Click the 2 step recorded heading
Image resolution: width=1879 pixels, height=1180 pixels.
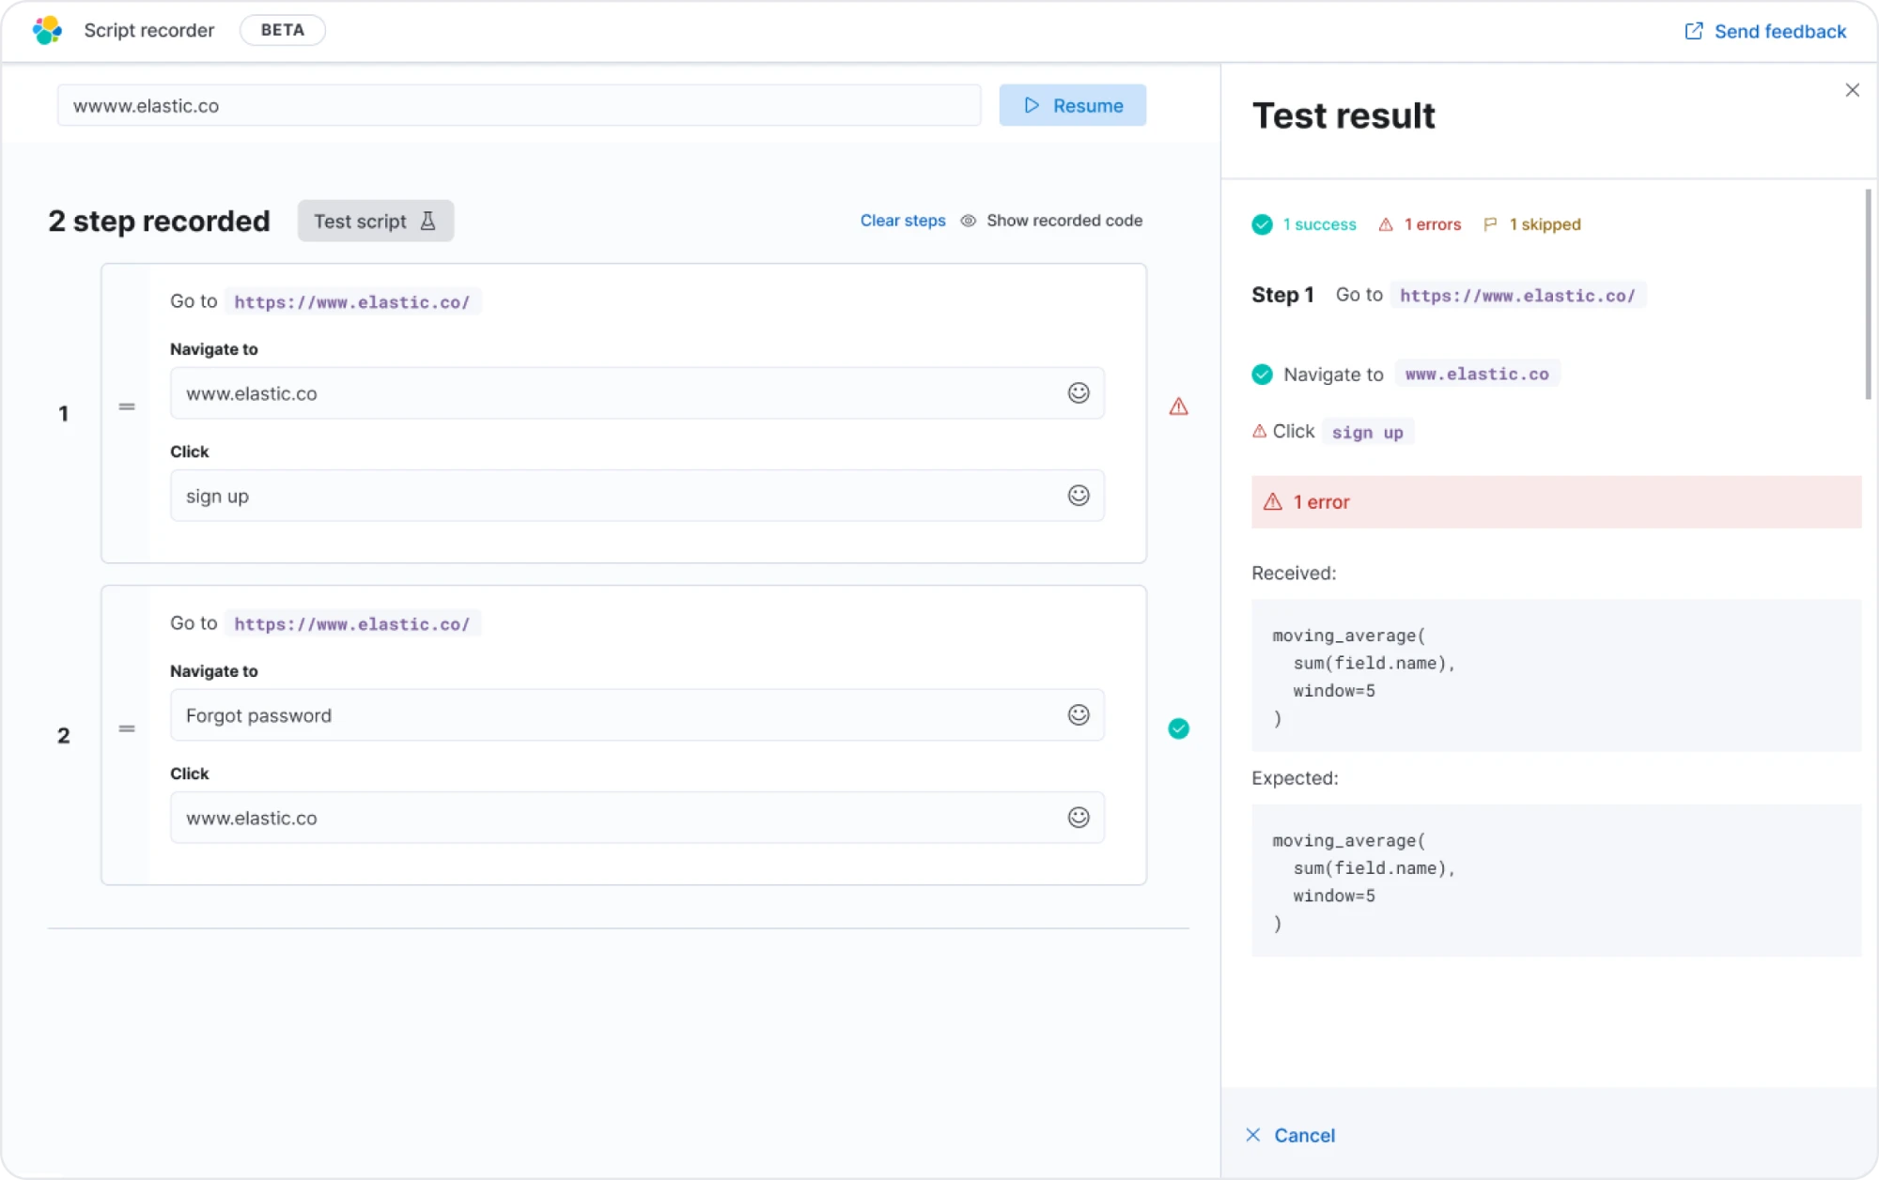pos(159,221)
